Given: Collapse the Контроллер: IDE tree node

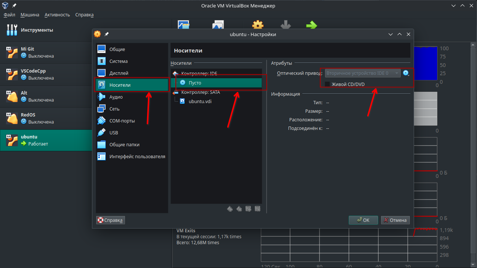Looking at the screenshot, I should (175, 74).
